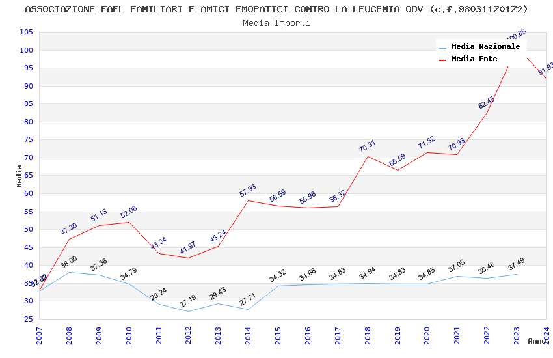Click the subtitle Media Importi
The width and height of the screenshot is (553, 358).
(x=276, y=23)
